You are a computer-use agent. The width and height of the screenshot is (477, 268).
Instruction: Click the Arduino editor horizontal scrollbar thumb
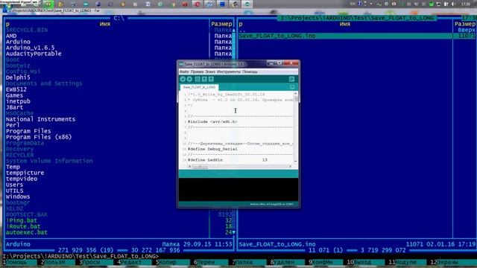[x=200, y=167]
